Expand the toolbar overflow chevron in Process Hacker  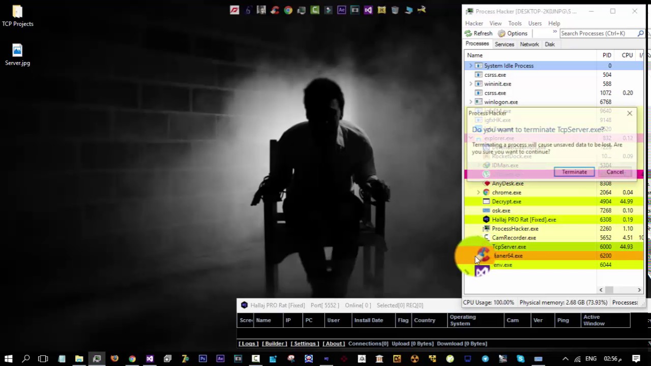tap(555, 32)
